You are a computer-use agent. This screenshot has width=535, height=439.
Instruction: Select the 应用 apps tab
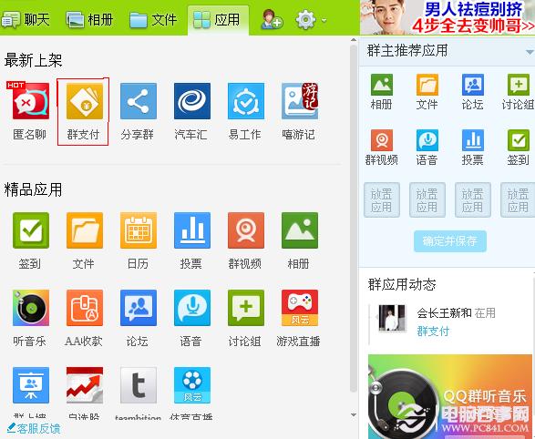tap(218, 19)
